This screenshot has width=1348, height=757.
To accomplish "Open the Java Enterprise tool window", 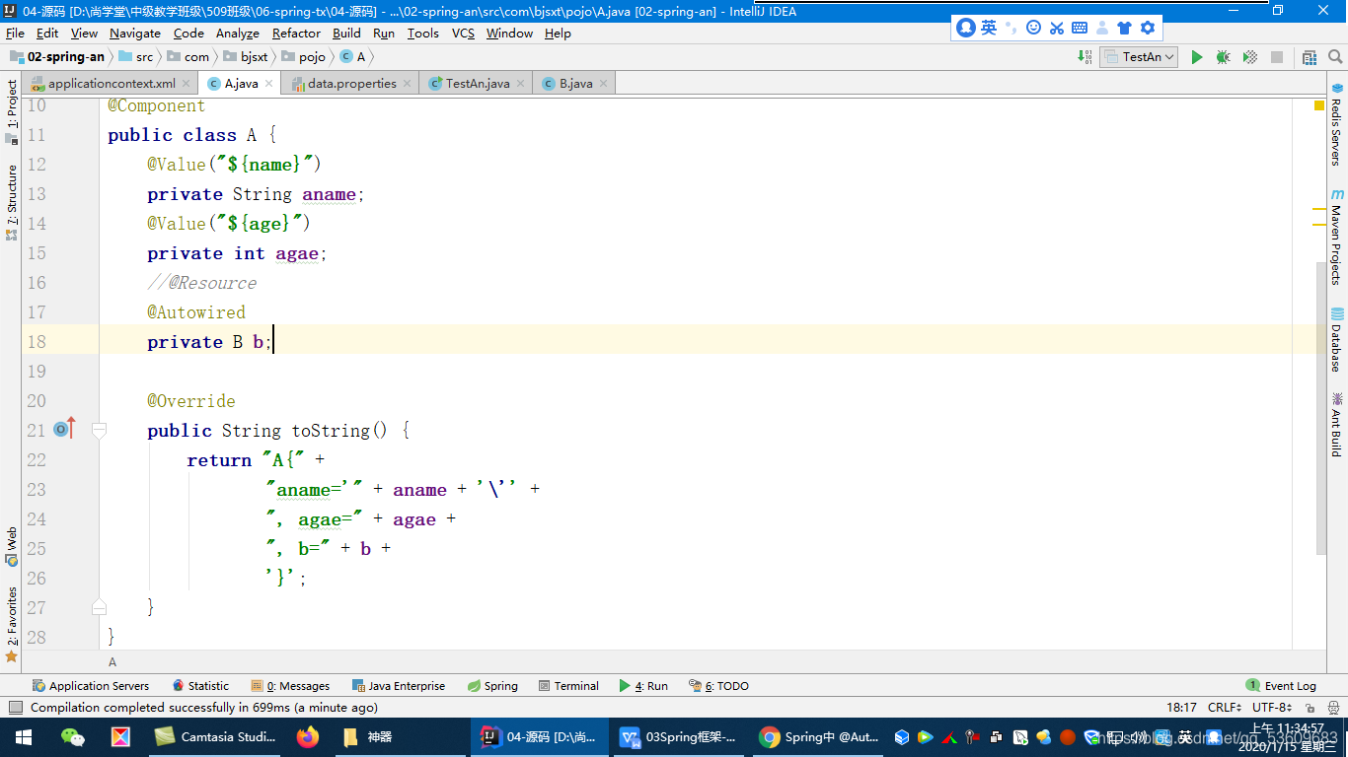I will [399, 686].
